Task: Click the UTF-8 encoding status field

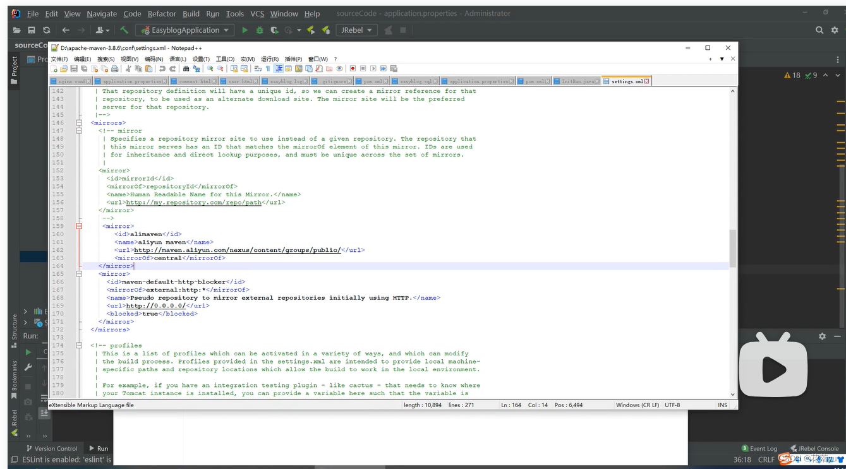Action: [x=672, y=405]
